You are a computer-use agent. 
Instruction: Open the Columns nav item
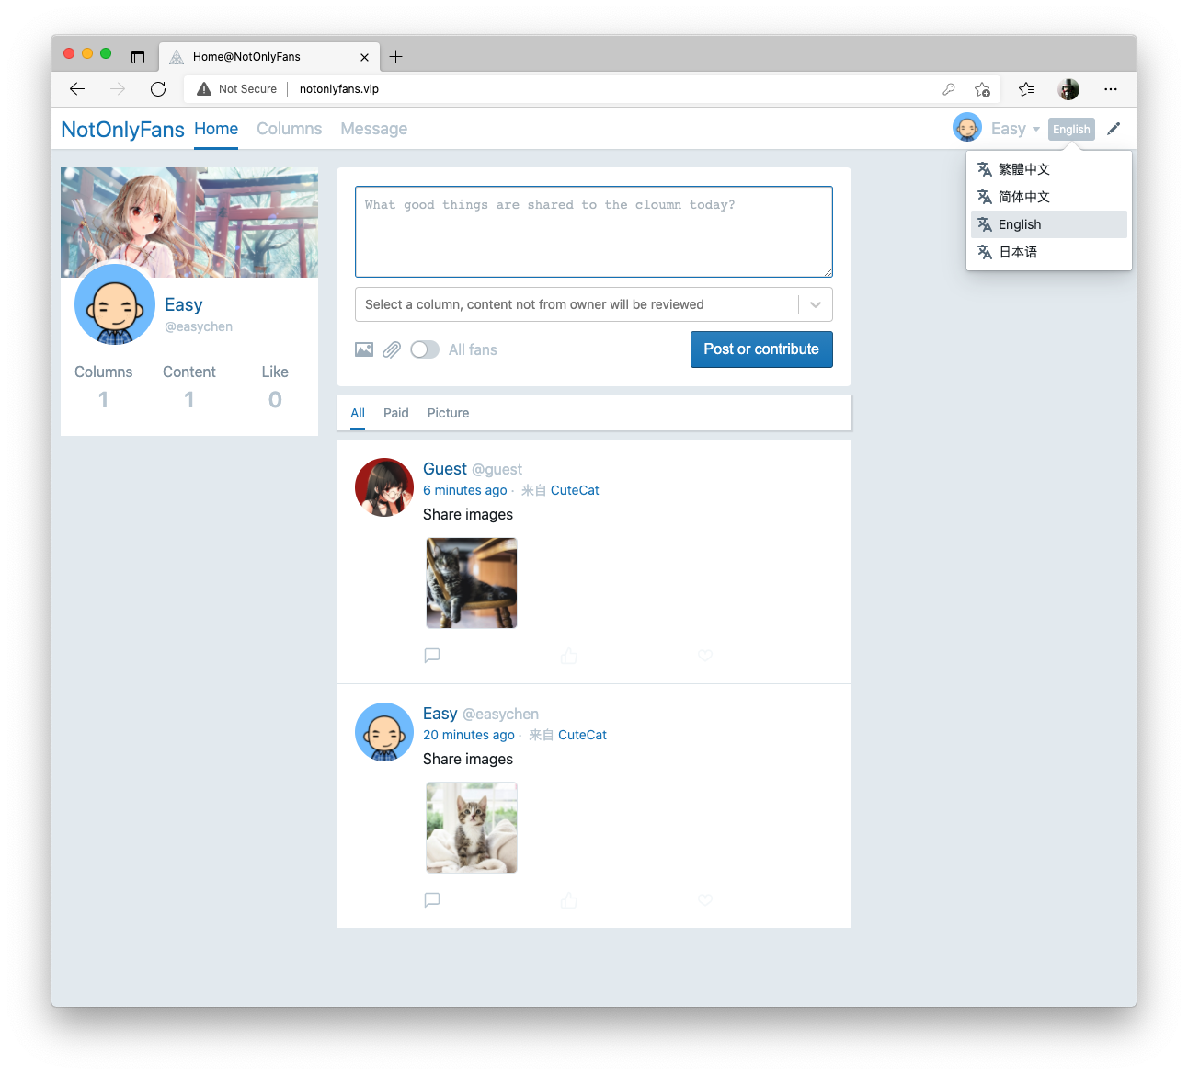pos(290,129)
